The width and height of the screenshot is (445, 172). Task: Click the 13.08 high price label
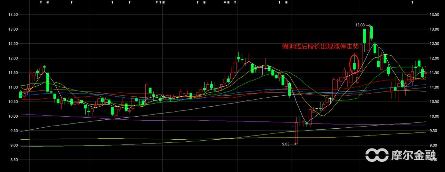point(360,25)
